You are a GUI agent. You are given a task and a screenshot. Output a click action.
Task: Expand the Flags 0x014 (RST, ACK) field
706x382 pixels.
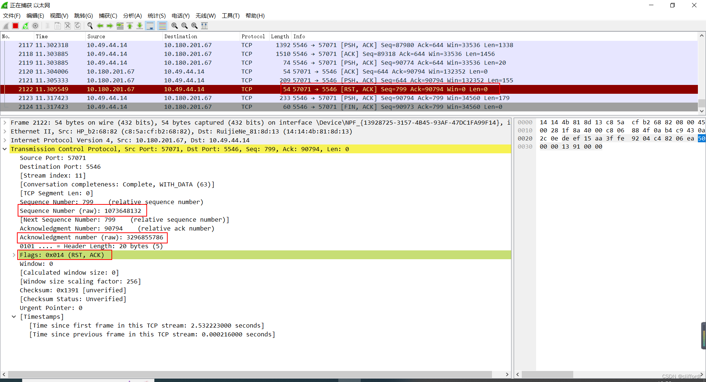point(14,255)
